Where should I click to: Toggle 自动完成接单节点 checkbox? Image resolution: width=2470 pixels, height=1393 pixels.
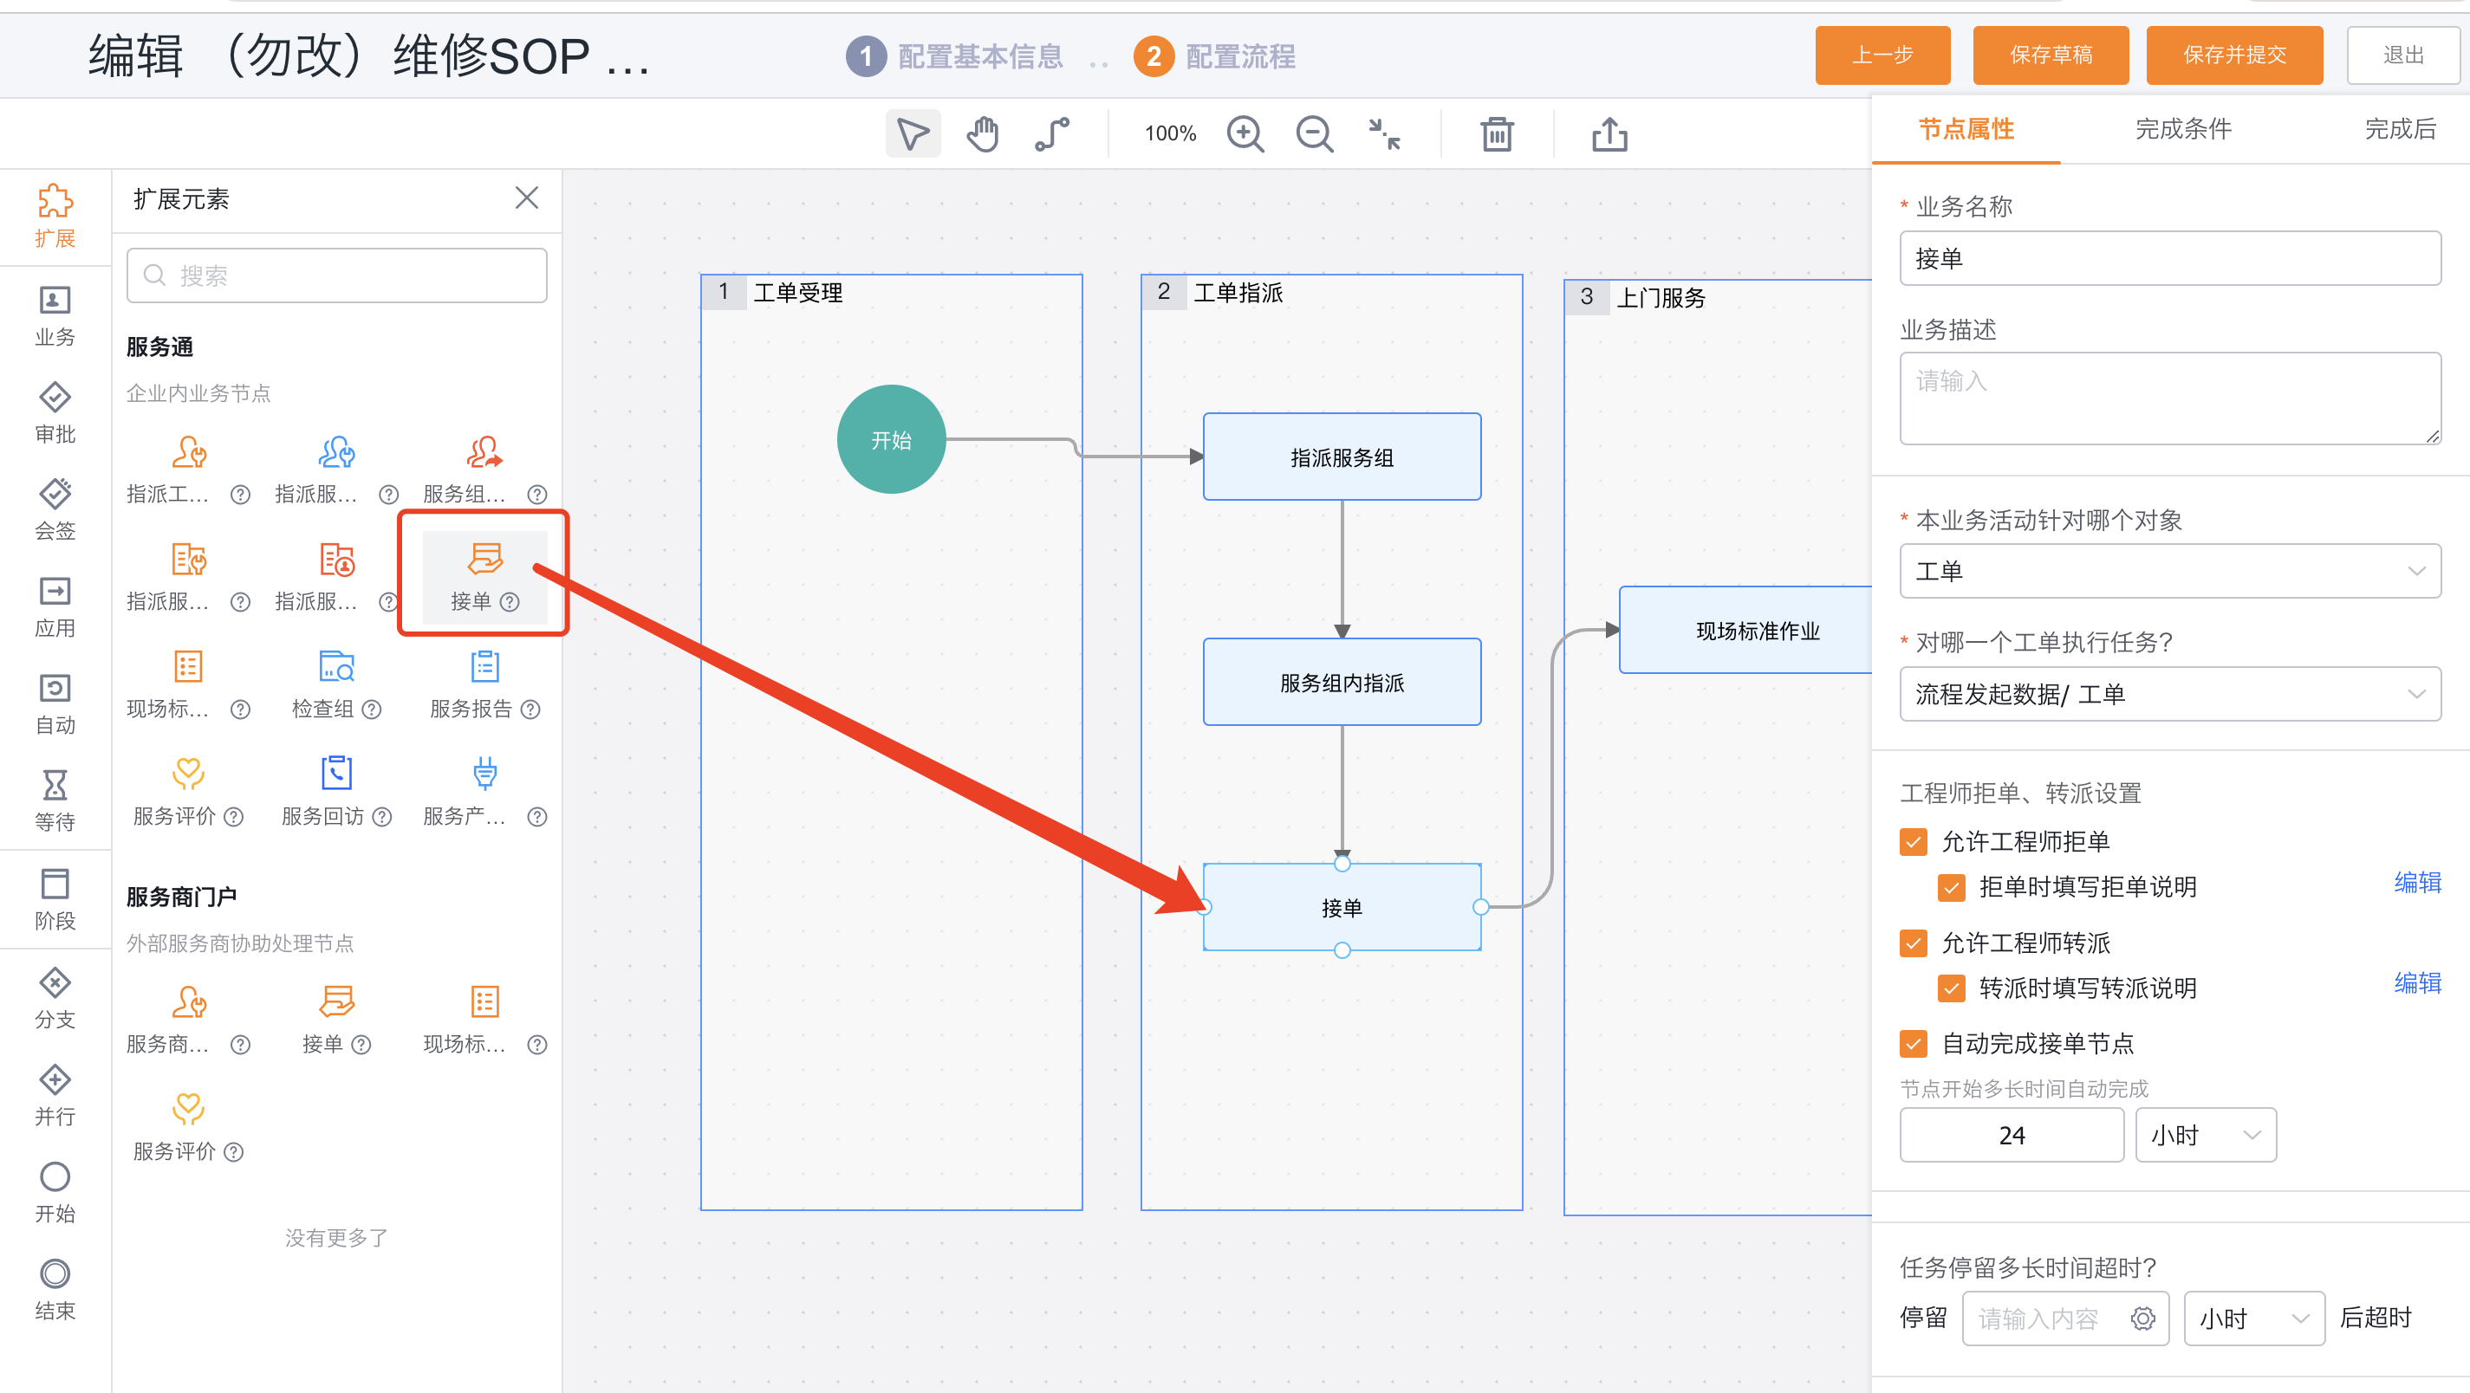(x=1914, y=1044)
